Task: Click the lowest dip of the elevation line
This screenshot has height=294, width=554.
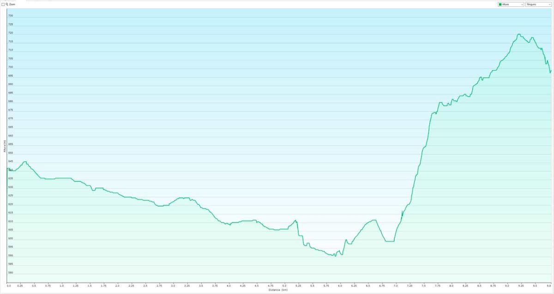Action: [335, 256]
